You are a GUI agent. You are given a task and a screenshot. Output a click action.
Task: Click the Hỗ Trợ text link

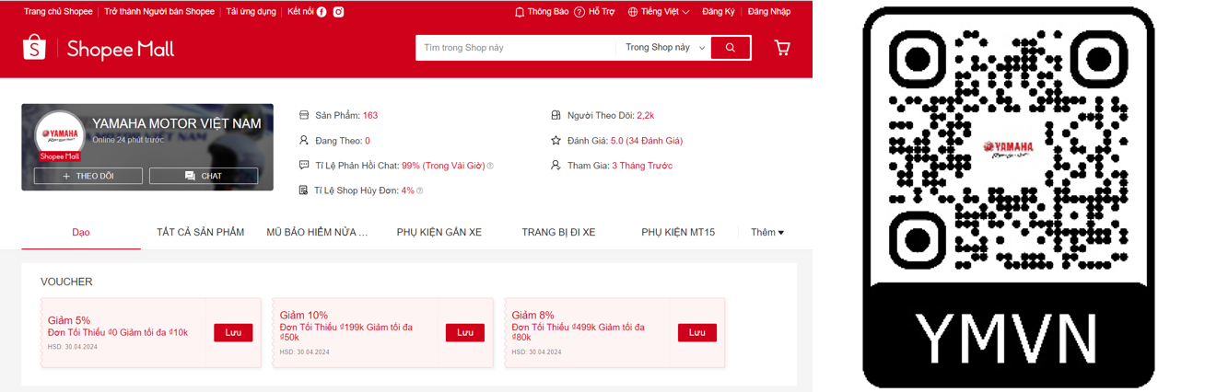(x=602, y=12)
